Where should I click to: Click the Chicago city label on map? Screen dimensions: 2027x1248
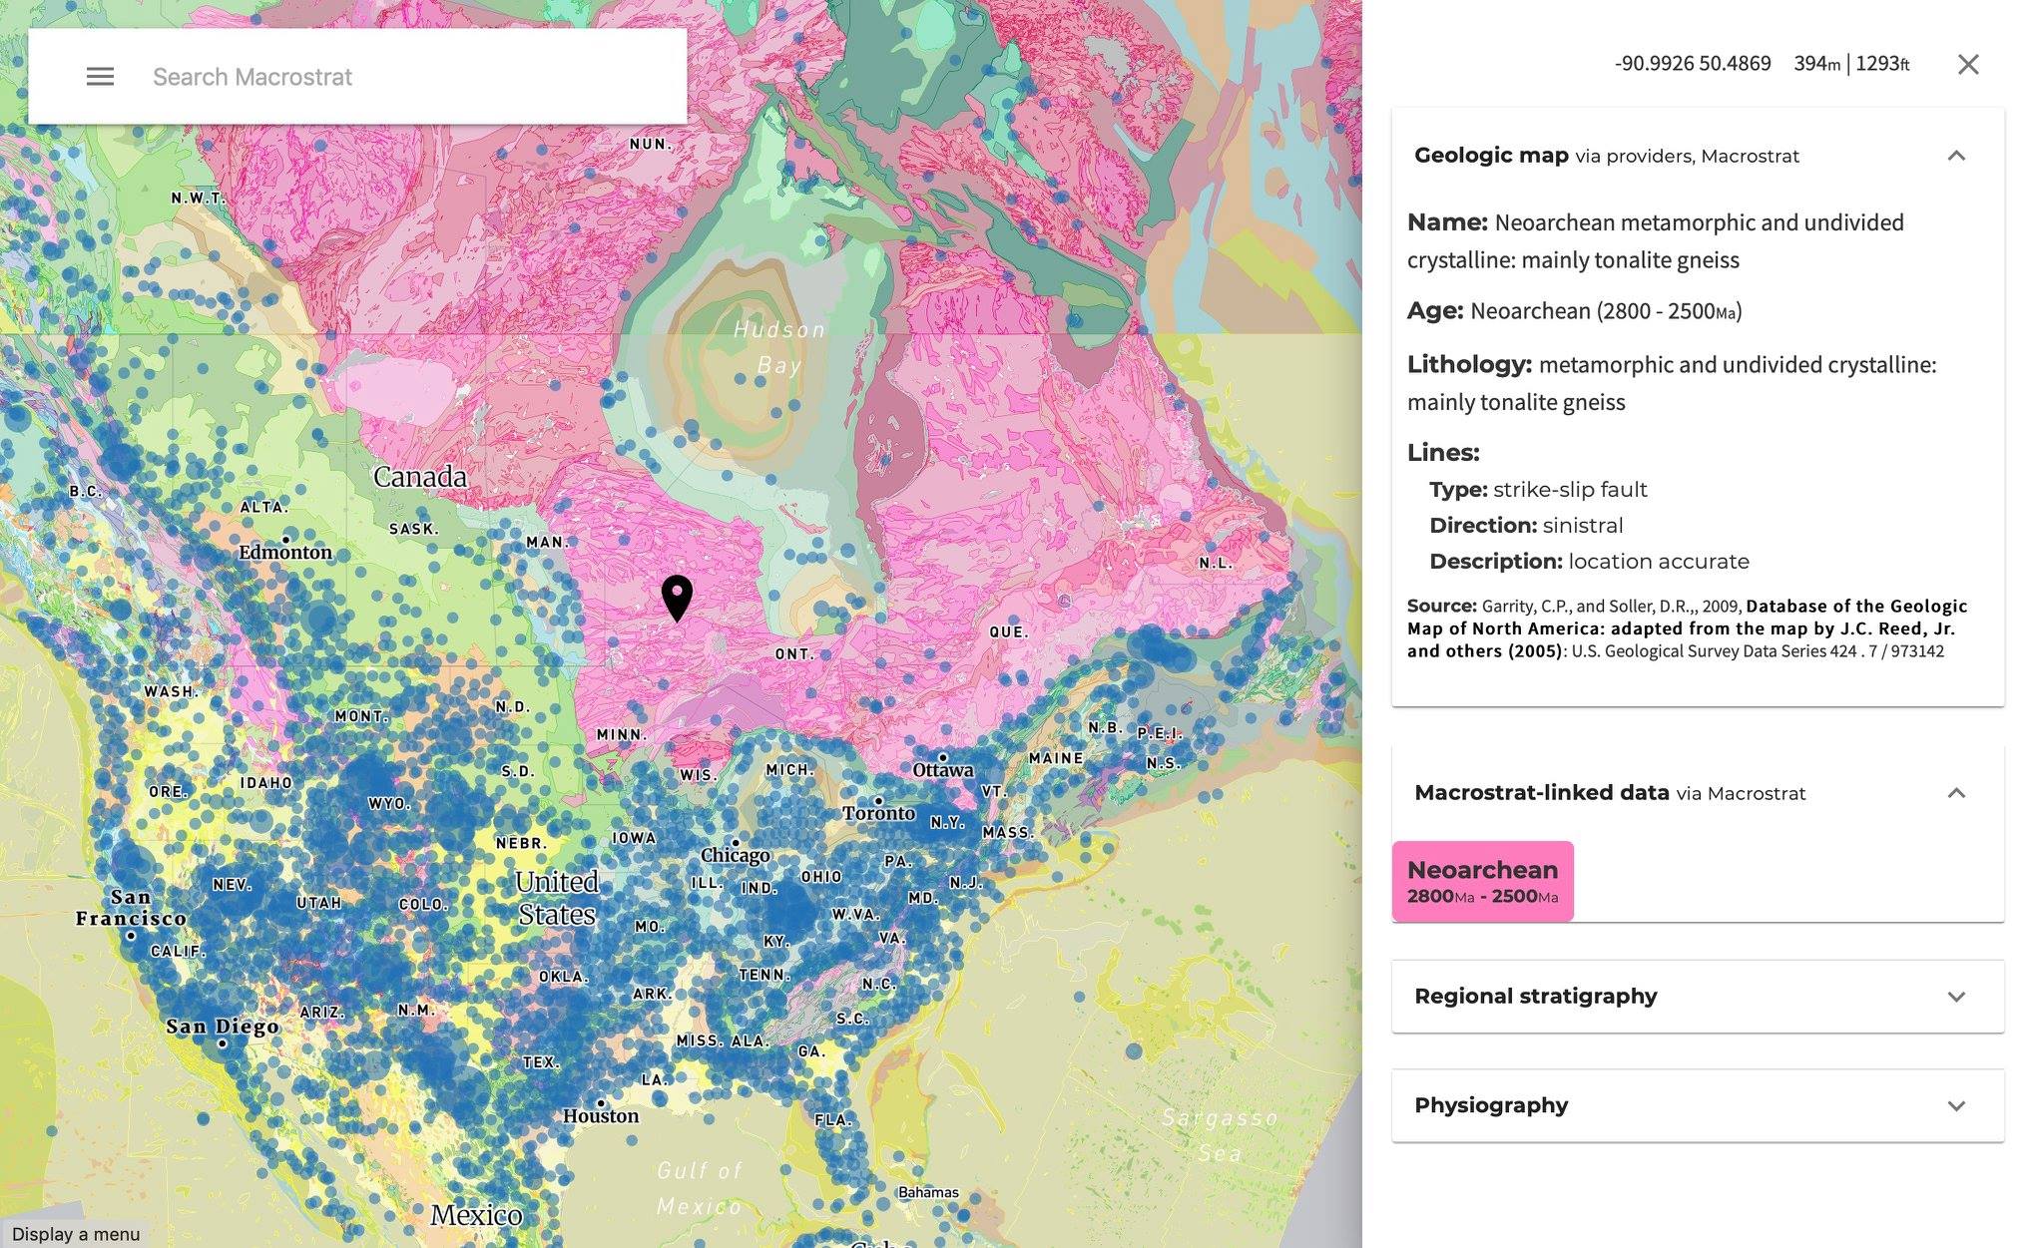click(735, 855)
